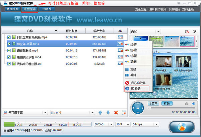The height and width of the screenshot is (137, 201).
Task: Open the und audio track dropdown
Action: [73, 113]
